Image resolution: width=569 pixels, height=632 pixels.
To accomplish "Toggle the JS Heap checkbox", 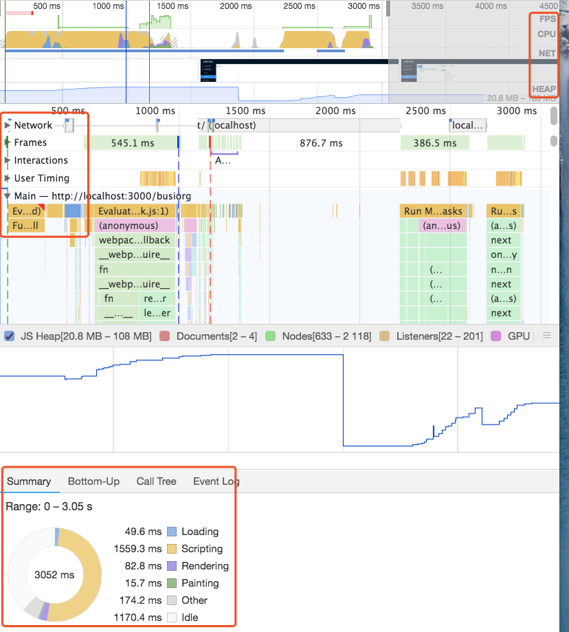I will [x=9, y=336].
